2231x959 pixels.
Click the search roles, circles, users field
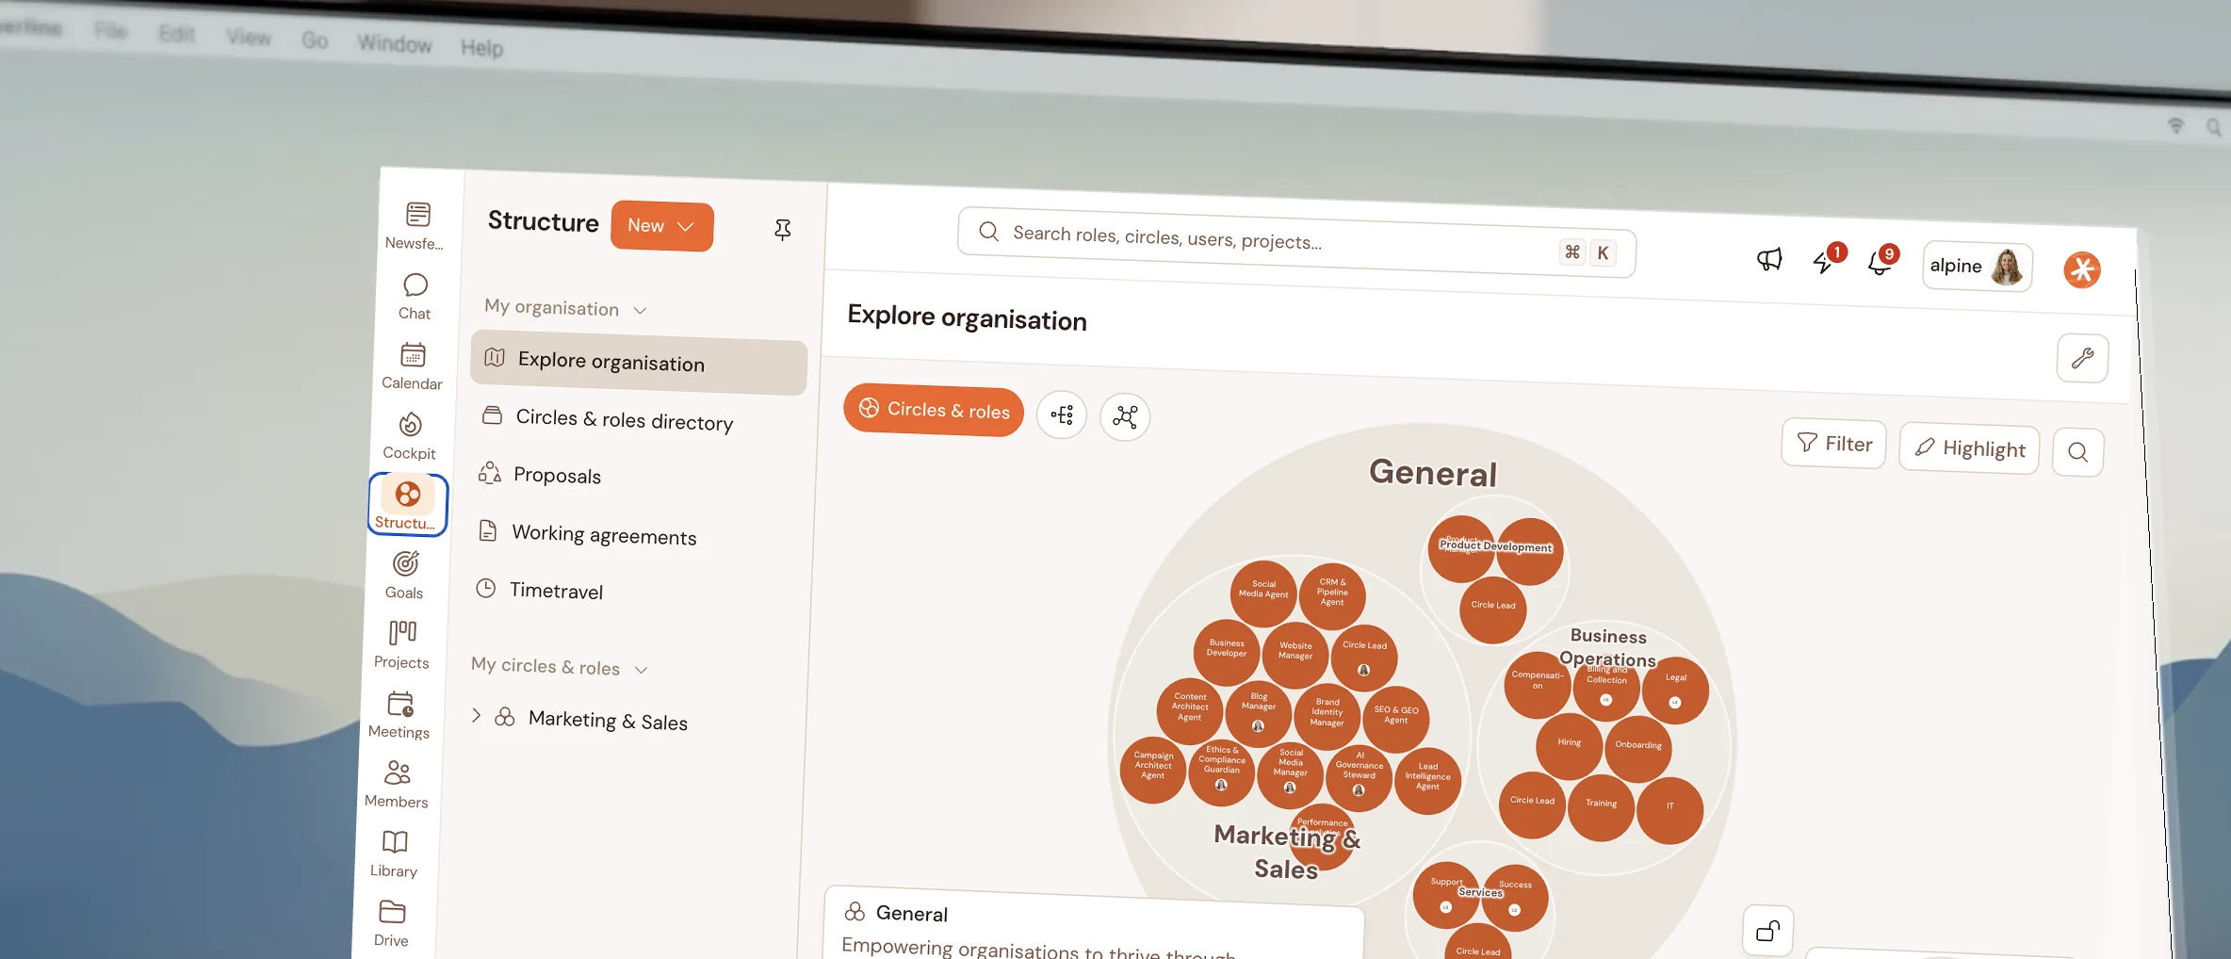tap(1295, 242)
